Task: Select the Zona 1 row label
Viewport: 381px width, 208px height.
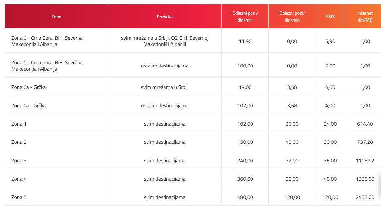Action: click(x=19, y=124)
